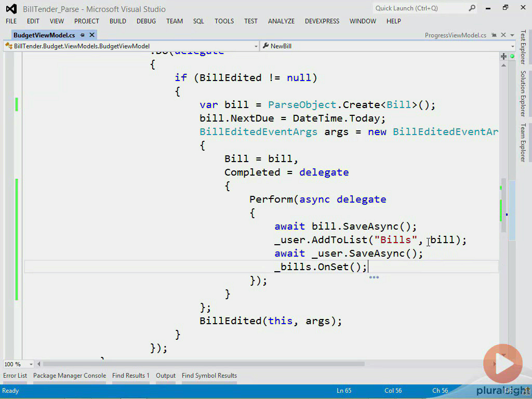532x399 pixels.
Task: Click the Visual Studio logo icon
Action: pos(11,9)
